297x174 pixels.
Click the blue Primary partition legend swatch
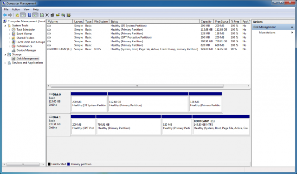(x=68, y=164)
